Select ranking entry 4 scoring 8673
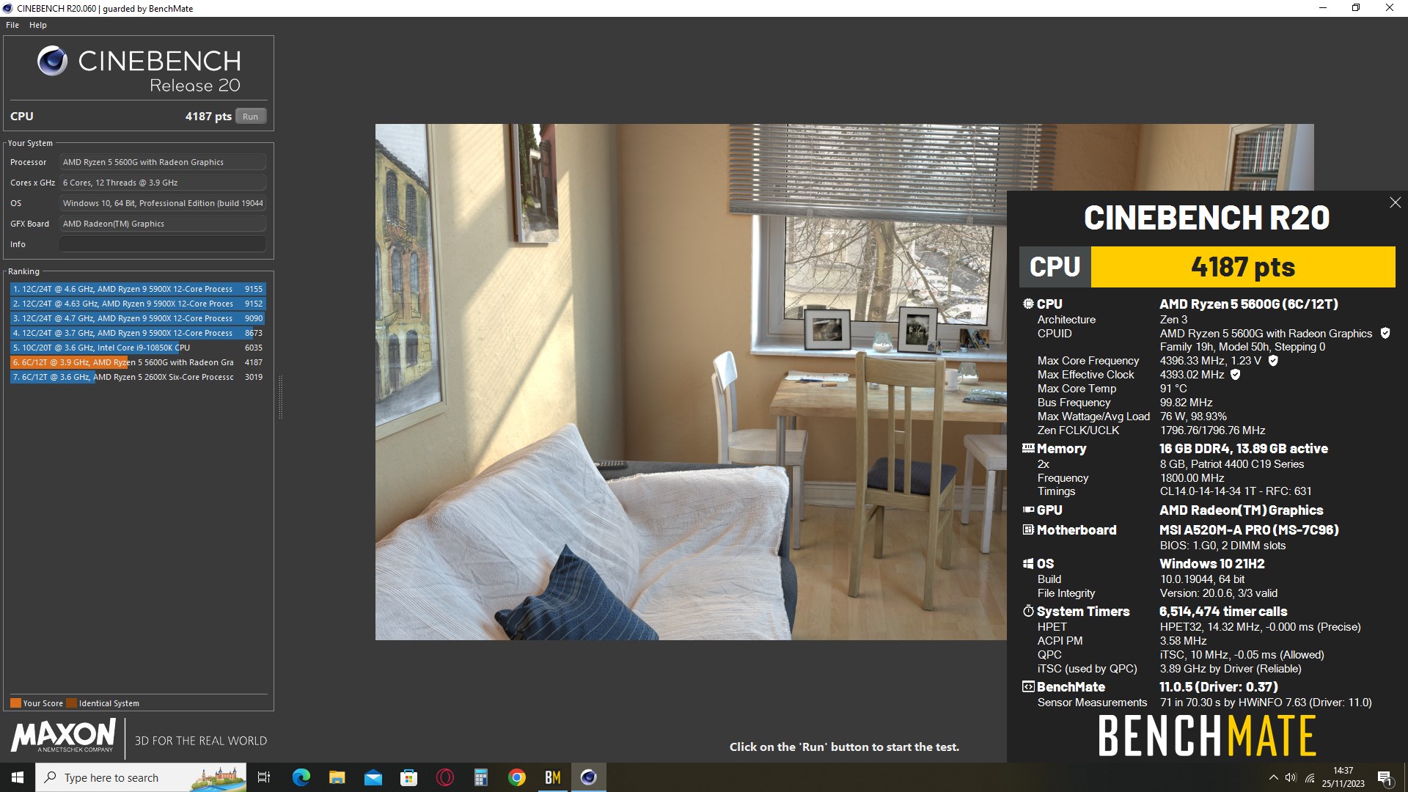 click(x=138, y=333)
